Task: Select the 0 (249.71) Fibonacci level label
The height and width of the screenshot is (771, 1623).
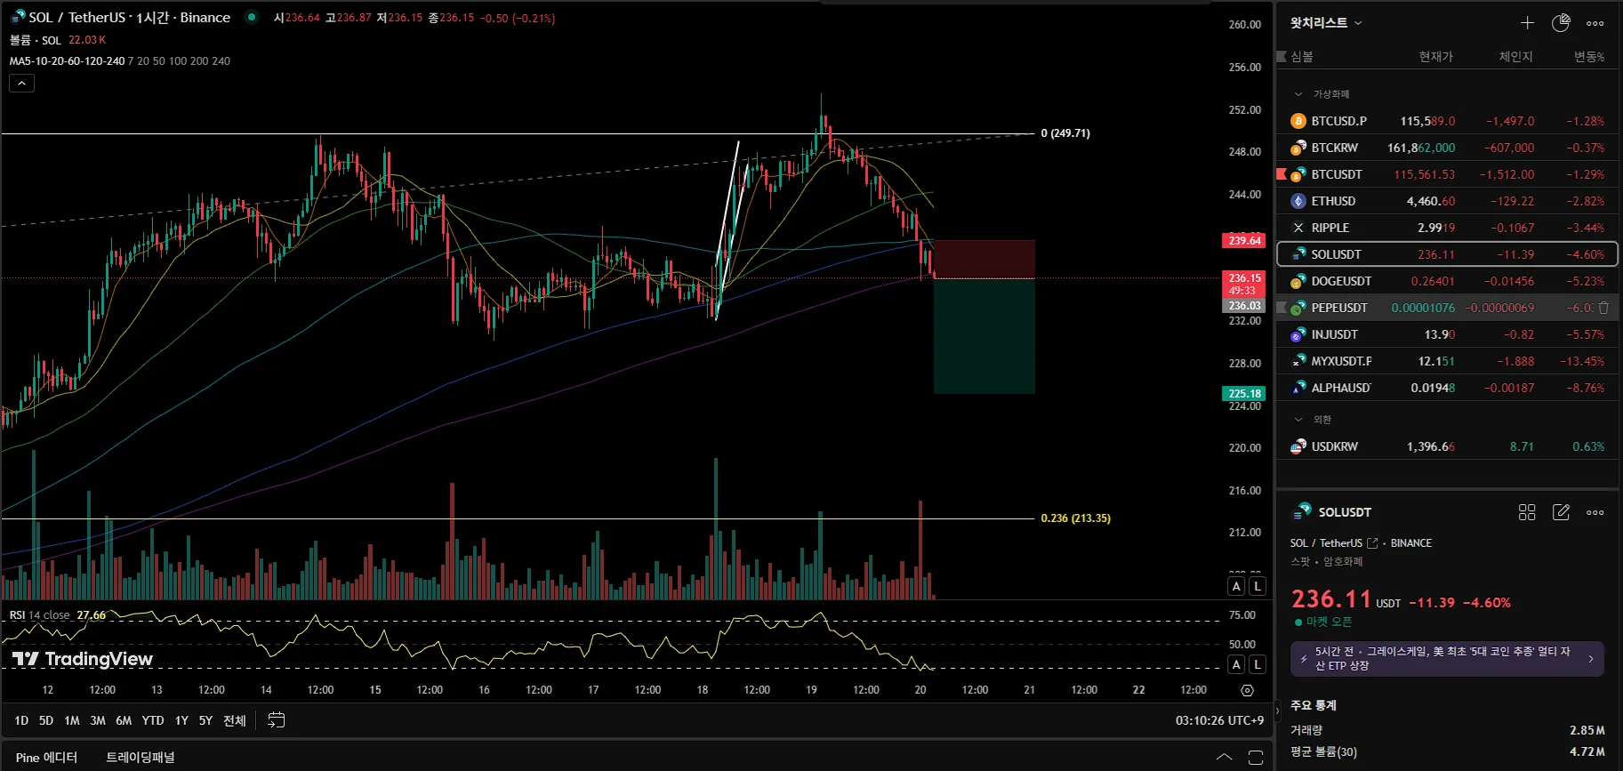Action: 1065,133
